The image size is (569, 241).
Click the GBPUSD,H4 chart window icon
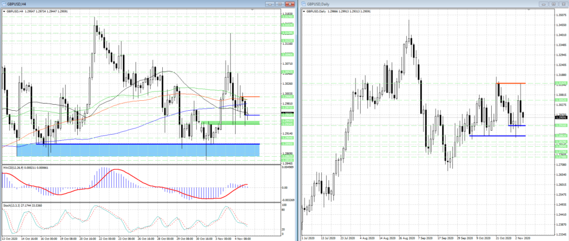click(4, 4)
